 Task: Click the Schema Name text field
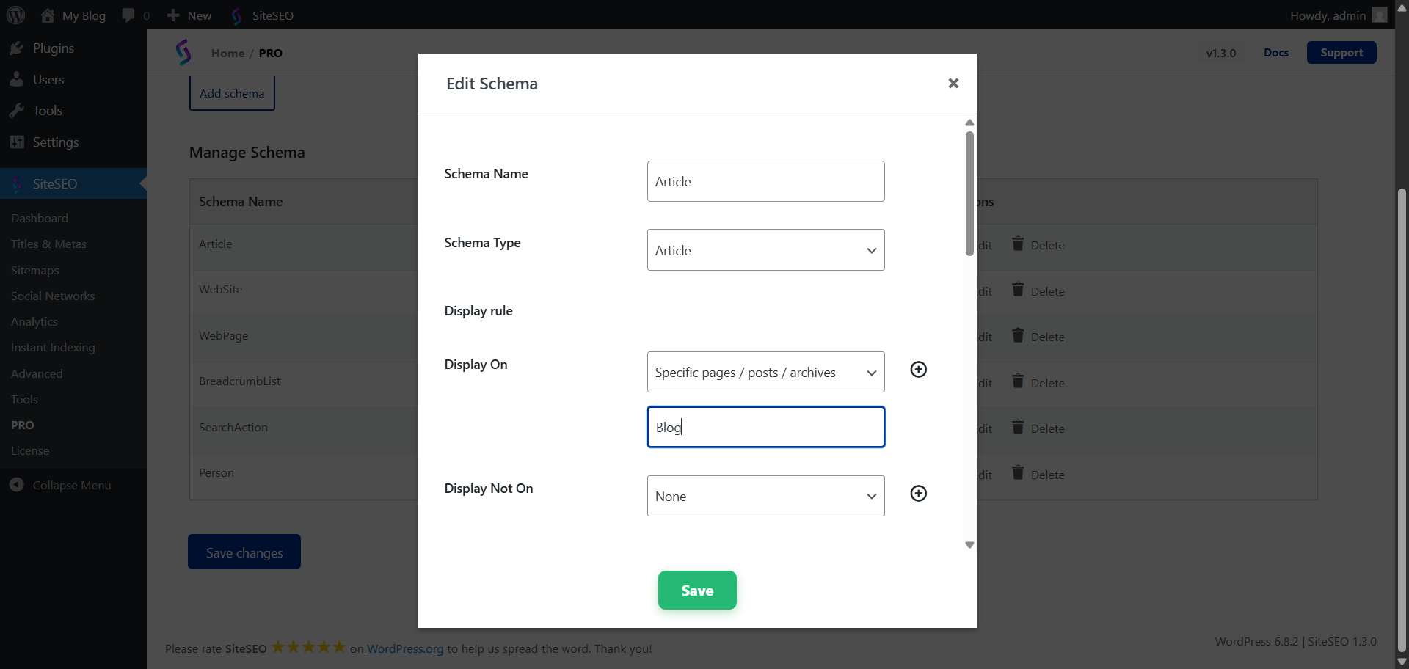click(765, 181)
